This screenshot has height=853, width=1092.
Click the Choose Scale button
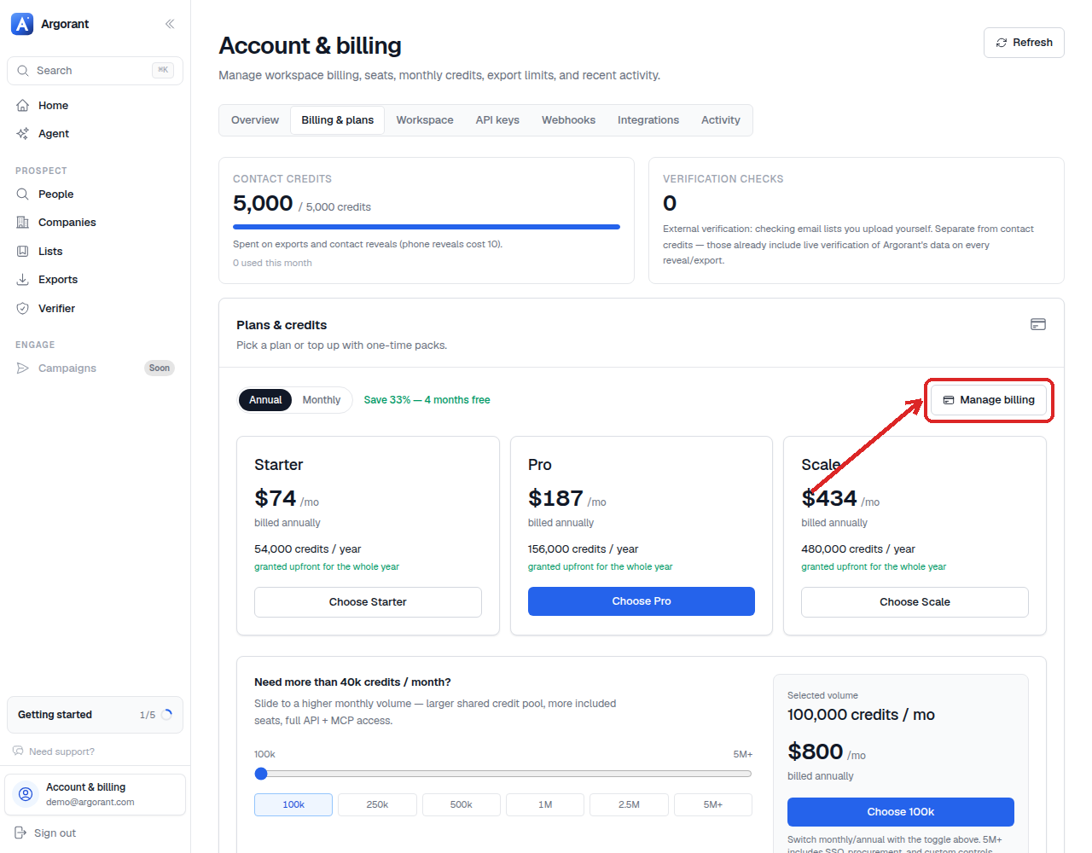pyautogui.click(x=915, y=602)
